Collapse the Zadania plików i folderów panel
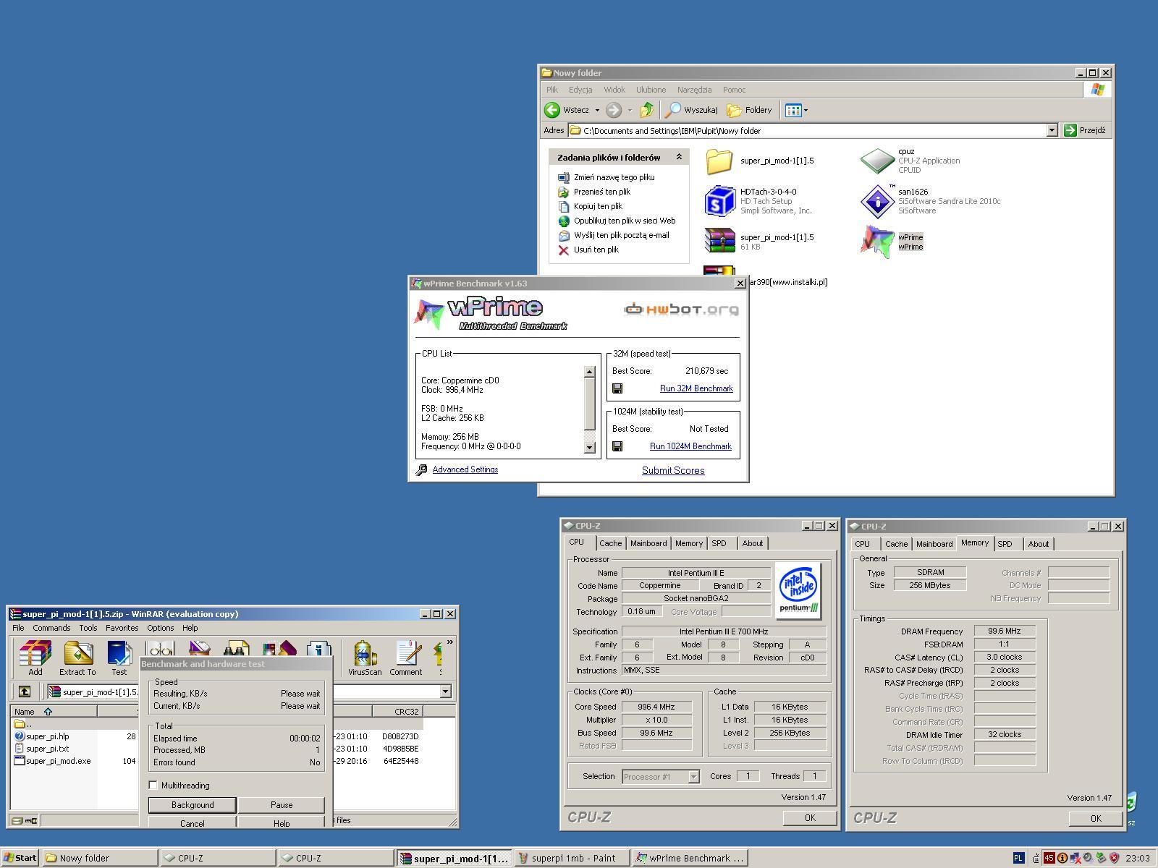 pos(679,157)
